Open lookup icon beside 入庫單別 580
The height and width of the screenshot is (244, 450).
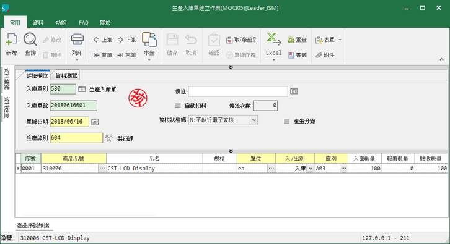pyautogui.click(x=82, y=90)
